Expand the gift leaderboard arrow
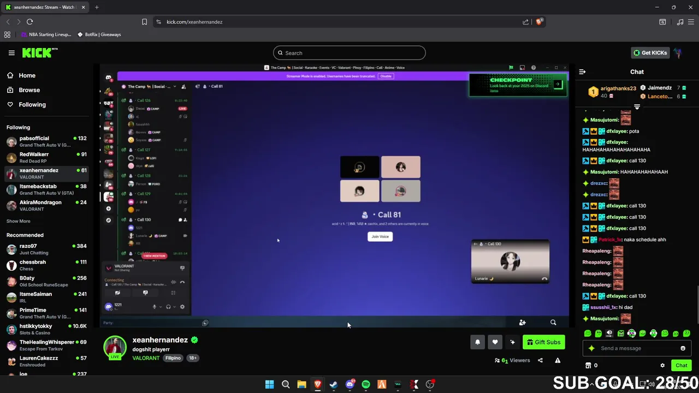 637,107
